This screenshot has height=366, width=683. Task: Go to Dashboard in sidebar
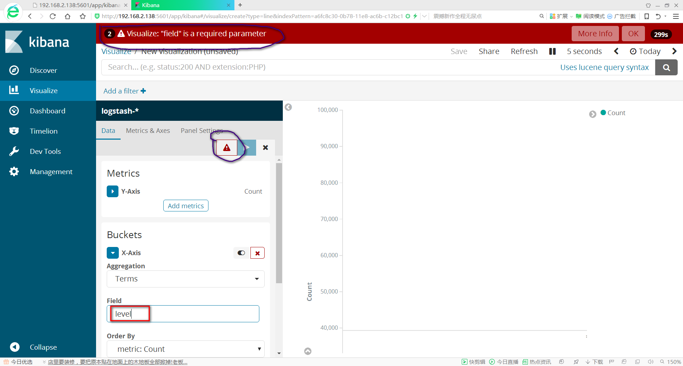pyautogui.click(x=48, y=111)
